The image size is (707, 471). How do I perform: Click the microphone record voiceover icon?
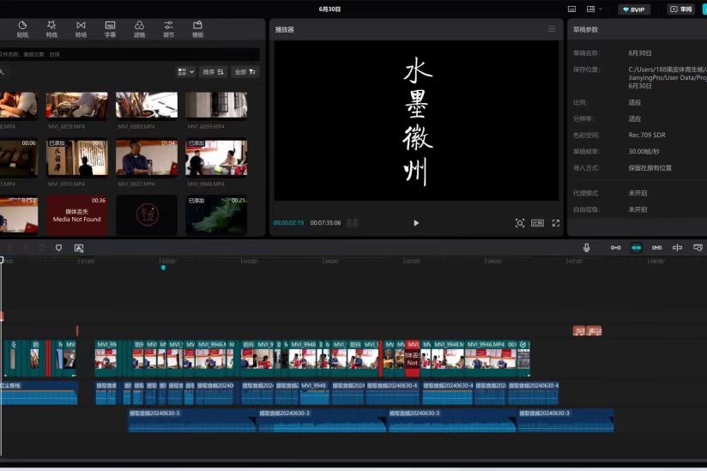587,248
